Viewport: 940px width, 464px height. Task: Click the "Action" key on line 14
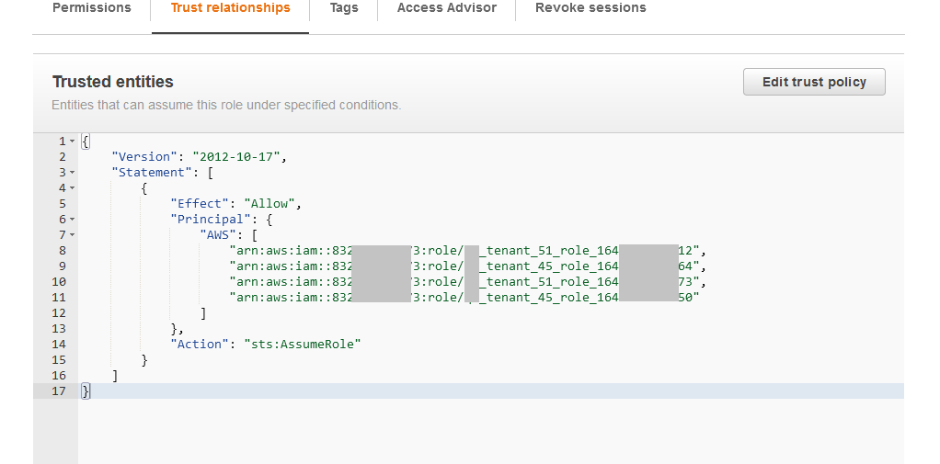point(200,344)
